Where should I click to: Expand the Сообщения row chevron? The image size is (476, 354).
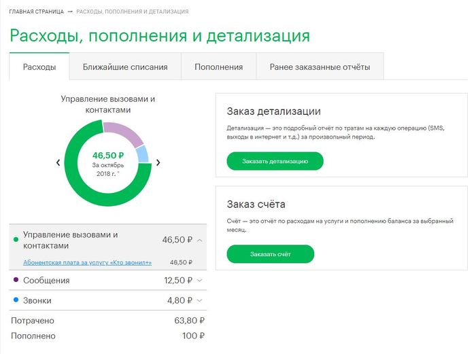[x=199, y=281]
